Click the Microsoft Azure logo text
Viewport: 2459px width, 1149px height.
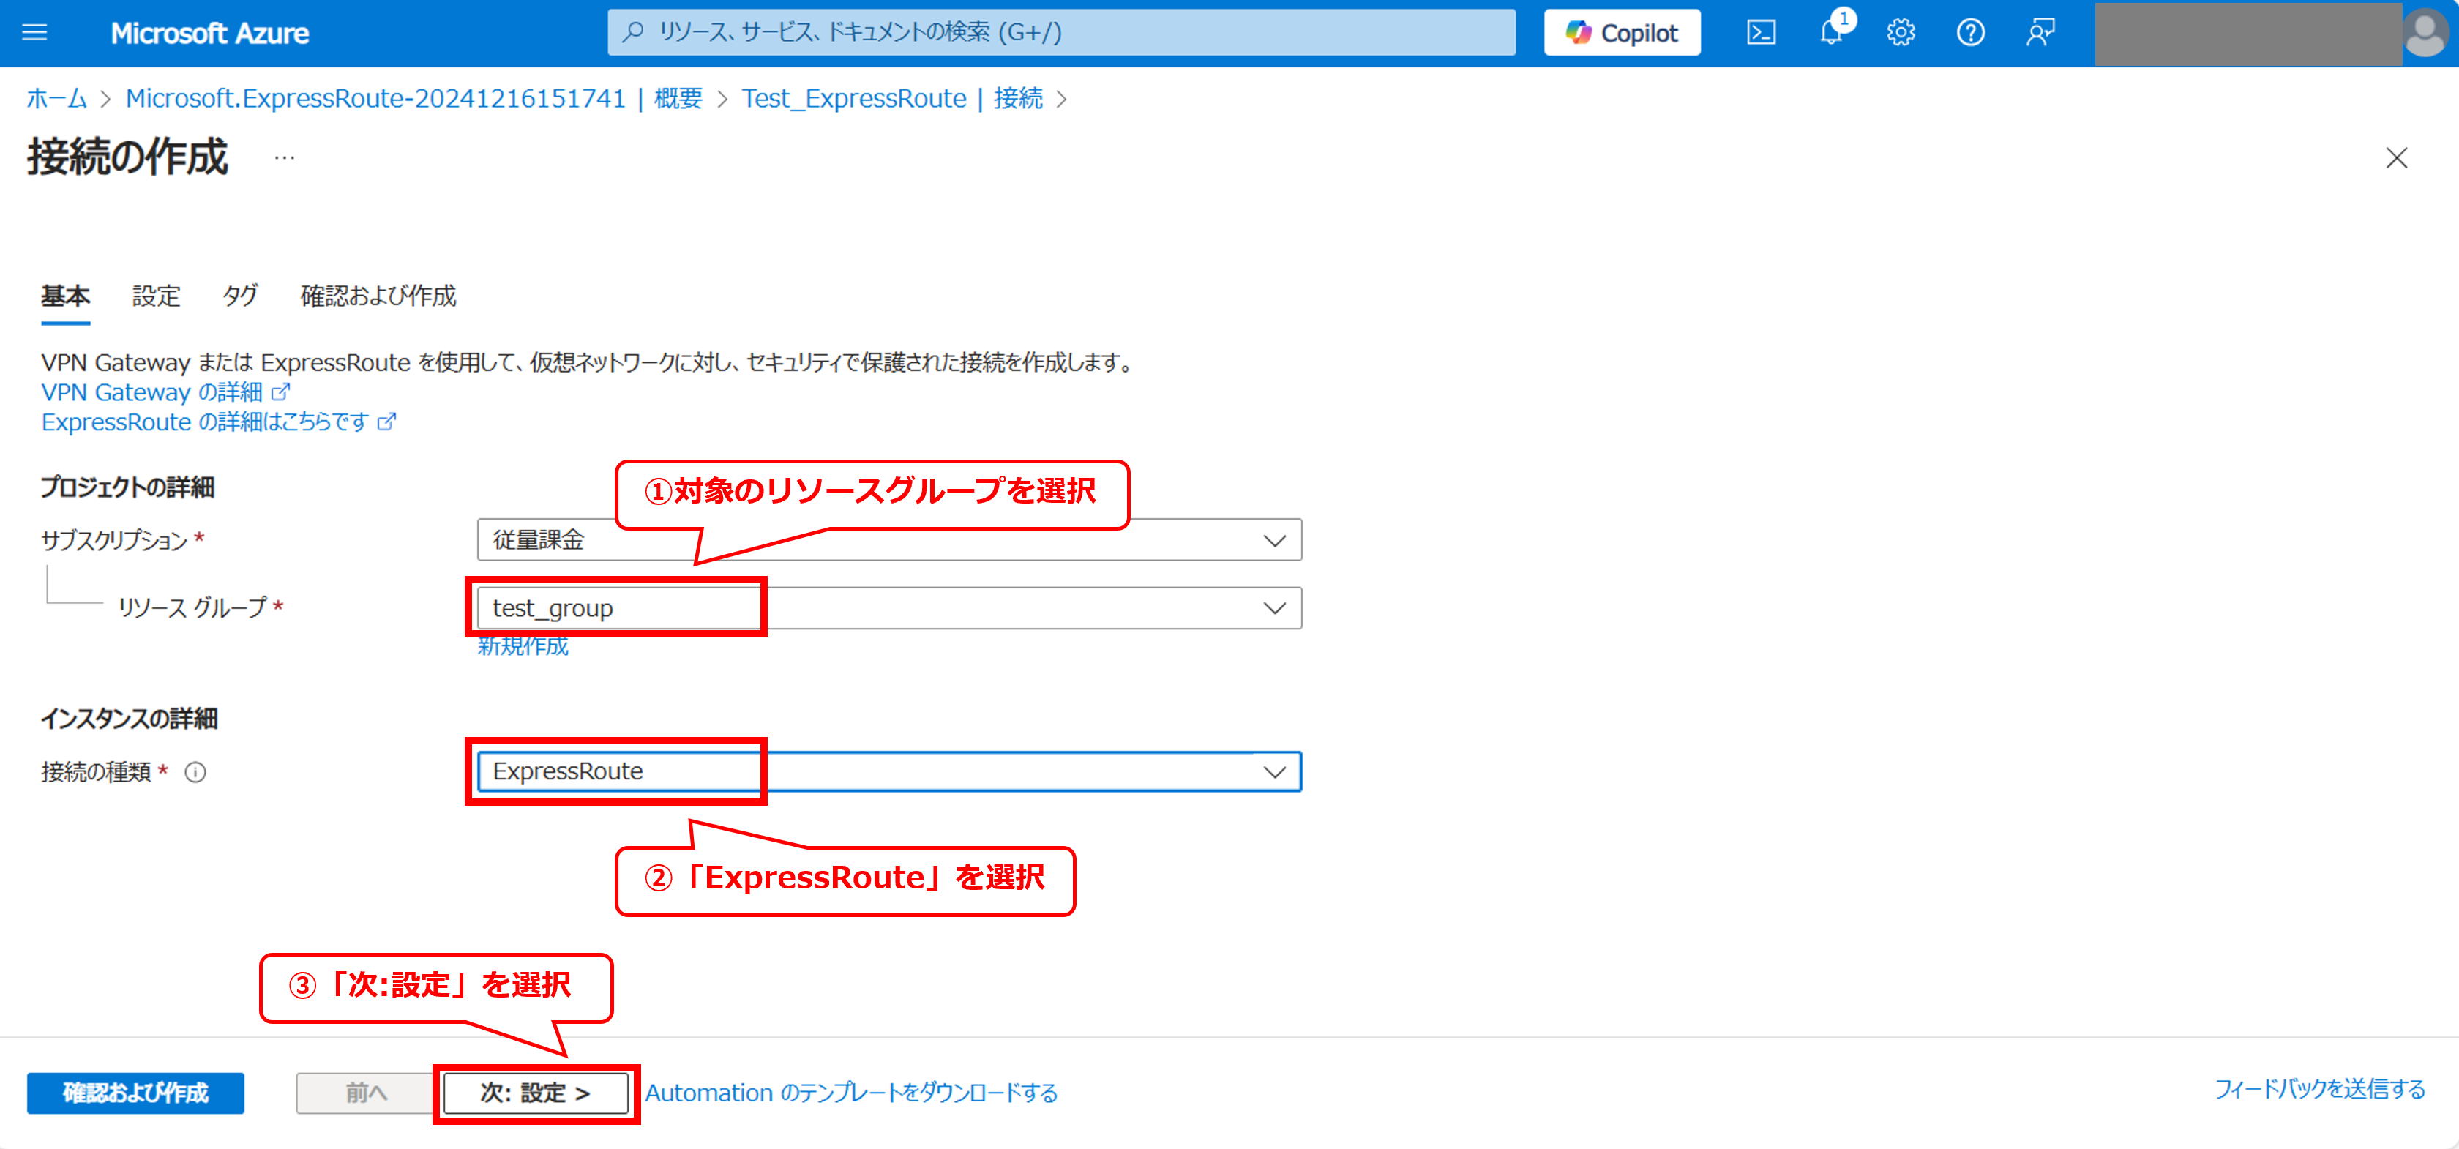(x=210, y=34)
